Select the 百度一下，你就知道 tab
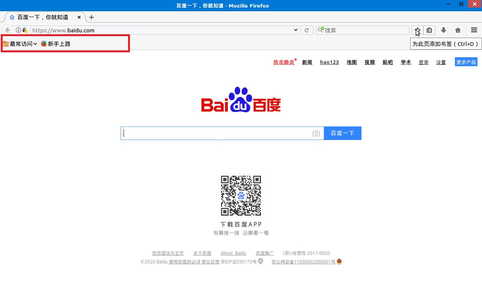Screen dimensions: 482x286 [45, 17]
